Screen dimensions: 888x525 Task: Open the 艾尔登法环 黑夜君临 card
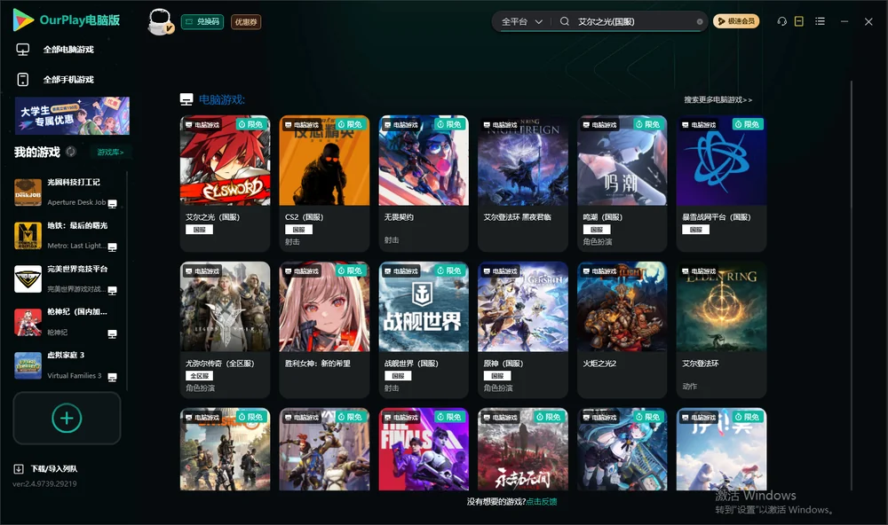[523, 184]
